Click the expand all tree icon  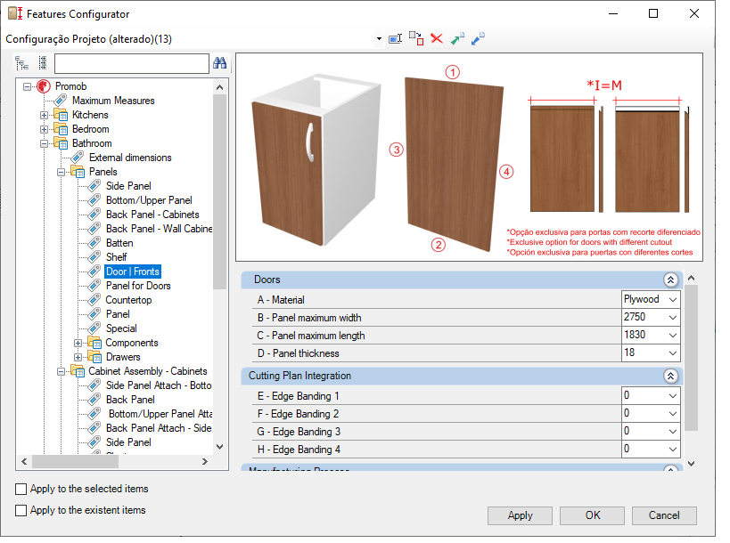[22, 63]
